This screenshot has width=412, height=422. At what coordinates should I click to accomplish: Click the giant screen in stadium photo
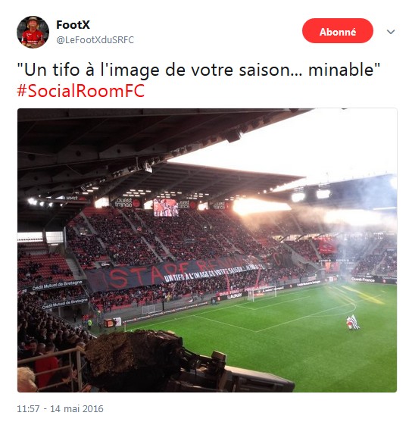point(166,208)
